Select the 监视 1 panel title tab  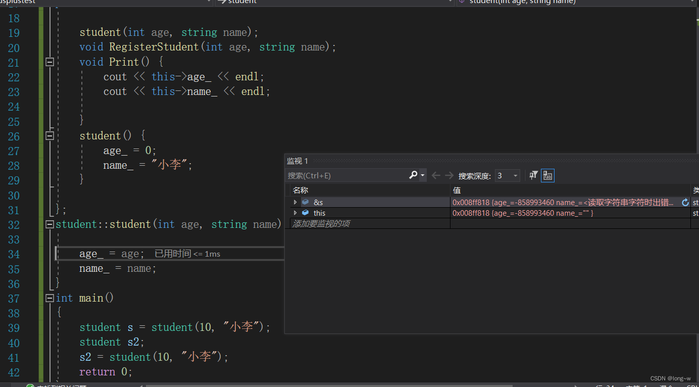[x=297, y=161]
